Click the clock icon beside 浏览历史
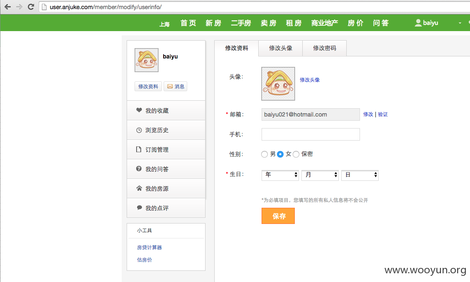This screenshot has height=282, width=470. (139, 130)
